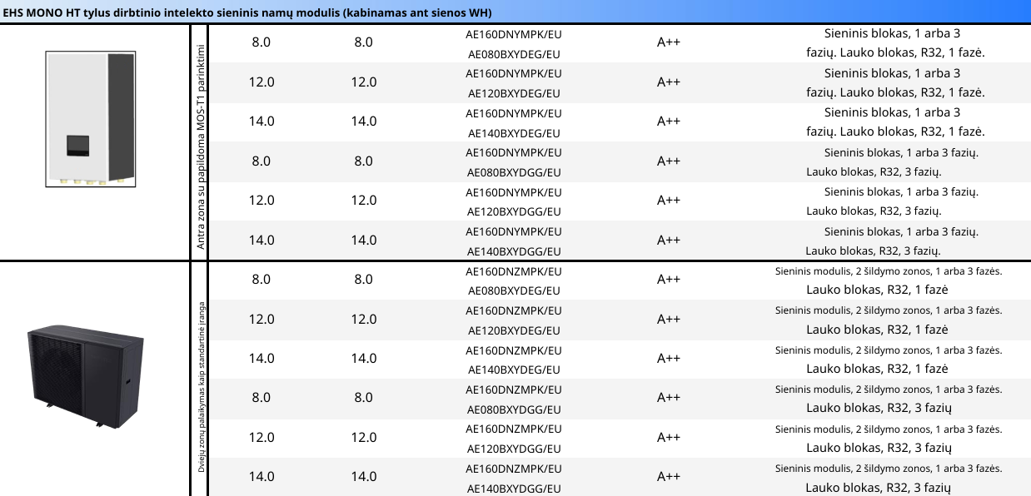
Task: Select AE140BXYDGG/EU listed under AE160DNYMPK/EU
Action: 514,252
